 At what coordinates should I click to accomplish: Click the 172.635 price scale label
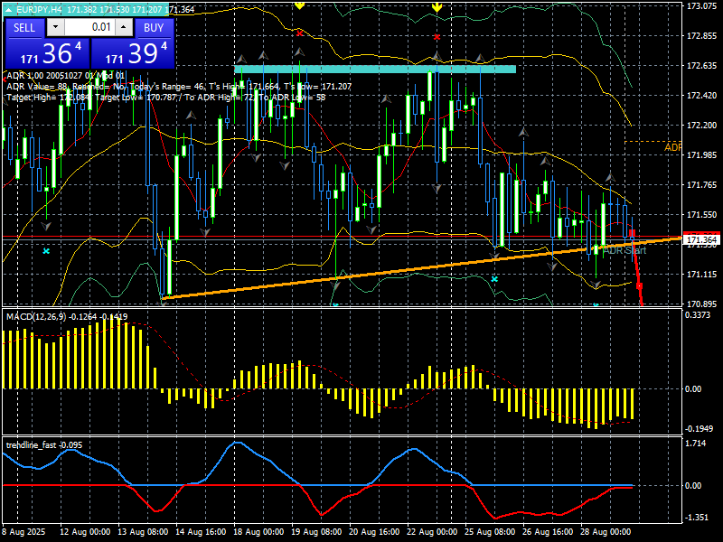click(x=701, y=66)
